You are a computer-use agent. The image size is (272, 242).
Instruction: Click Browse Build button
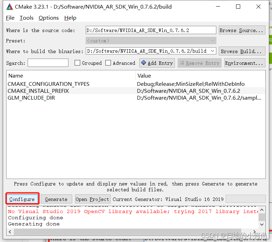tap(242, 51)
